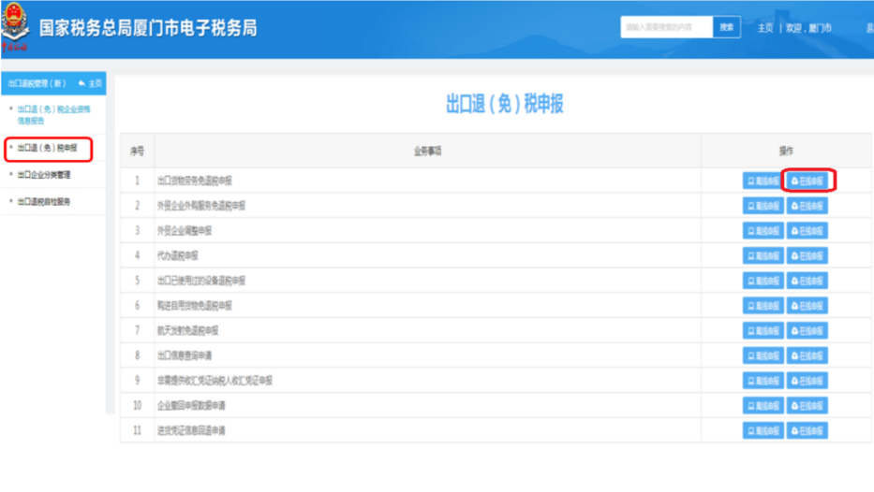Viewport: 874px width, 492px height.
Task: Open 在线申报 for 购进自用货物免退税申报
Action: [x=807, y=306]
